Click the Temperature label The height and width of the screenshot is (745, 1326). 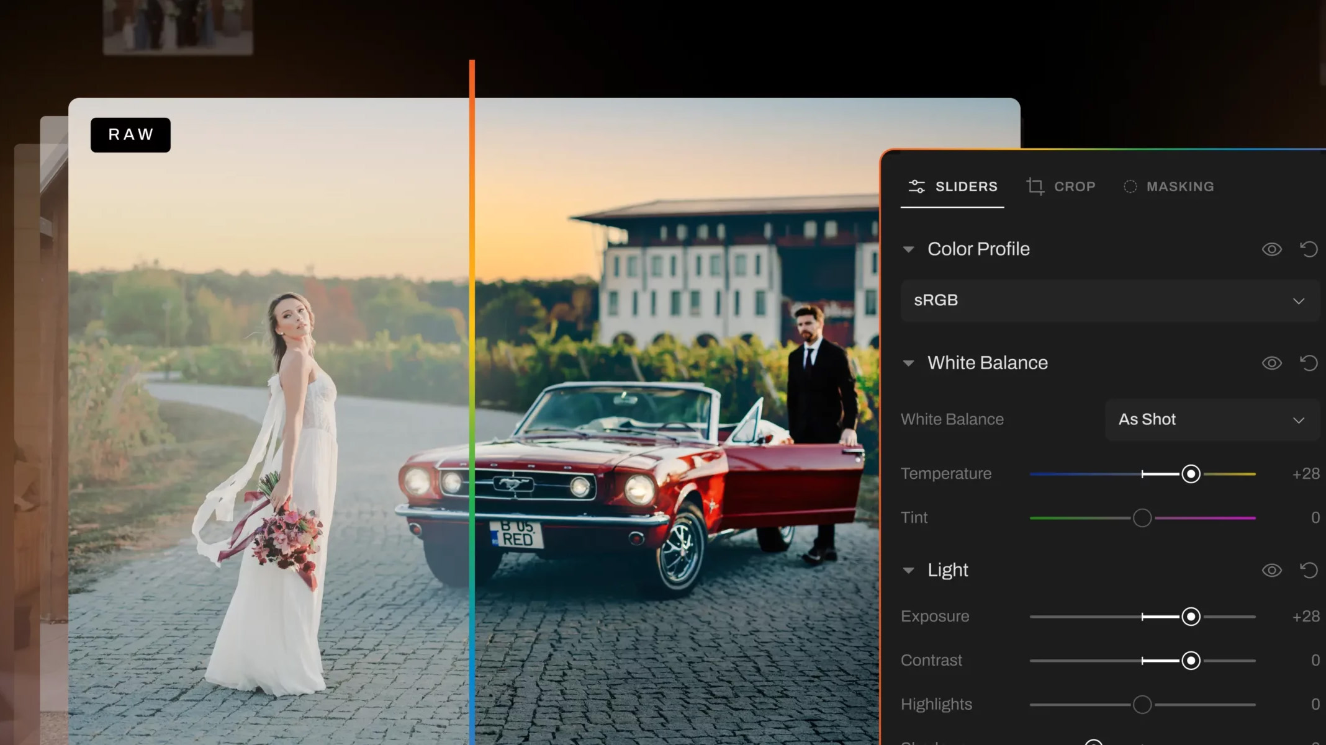pyautogui.click(x=945, y=474)
